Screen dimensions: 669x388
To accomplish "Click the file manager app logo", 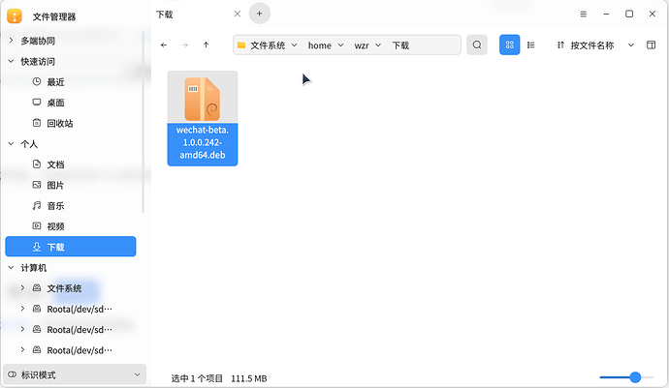I will 15,16.
